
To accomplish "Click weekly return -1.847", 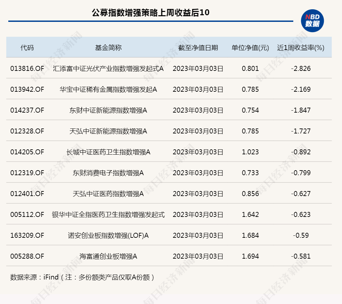I will (301, 110).
